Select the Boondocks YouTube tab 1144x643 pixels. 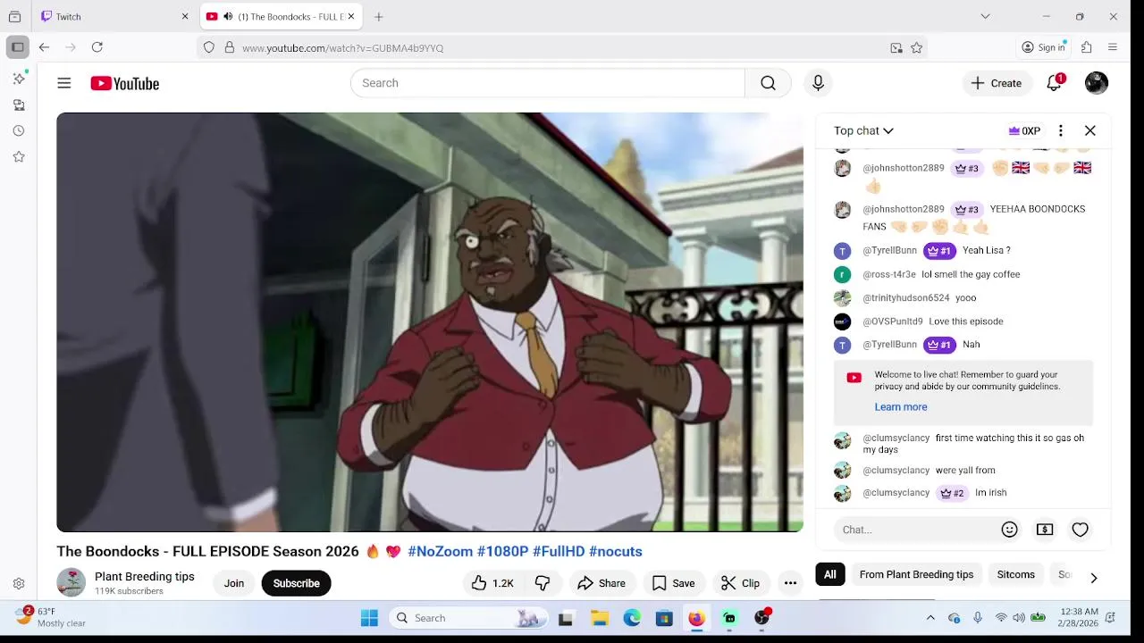point(282,16)
